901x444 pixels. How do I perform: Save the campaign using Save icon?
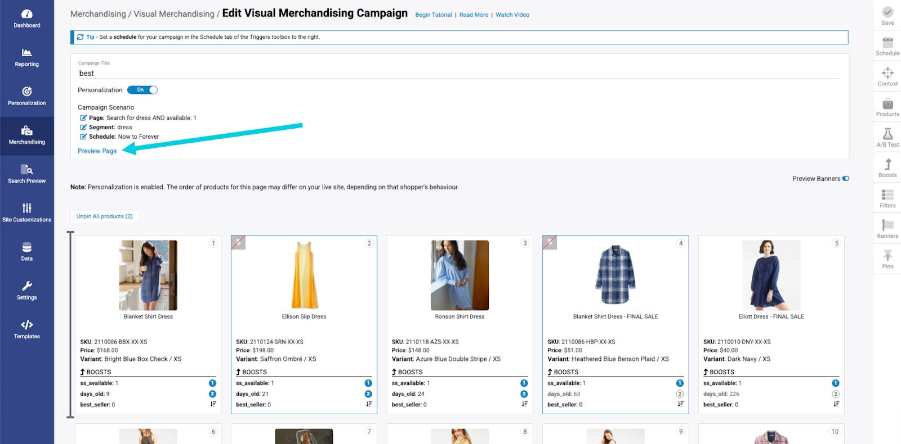(887, 16)
